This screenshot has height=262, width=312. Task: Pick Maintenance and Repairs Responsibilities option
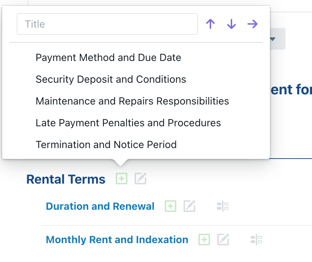[x=132, y=101]
